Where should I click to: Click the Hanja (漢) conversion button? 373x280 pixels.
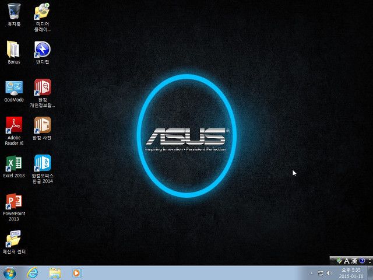(354, 261)
